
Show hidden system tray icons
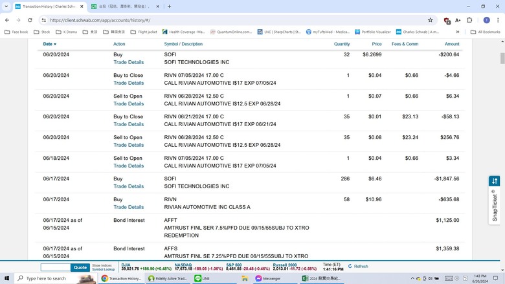tap(412, 278)
